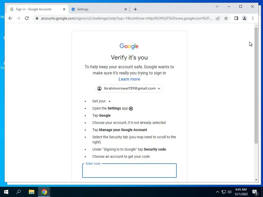Click 'Open the Settings app' instruction

[x=112, y=109]
